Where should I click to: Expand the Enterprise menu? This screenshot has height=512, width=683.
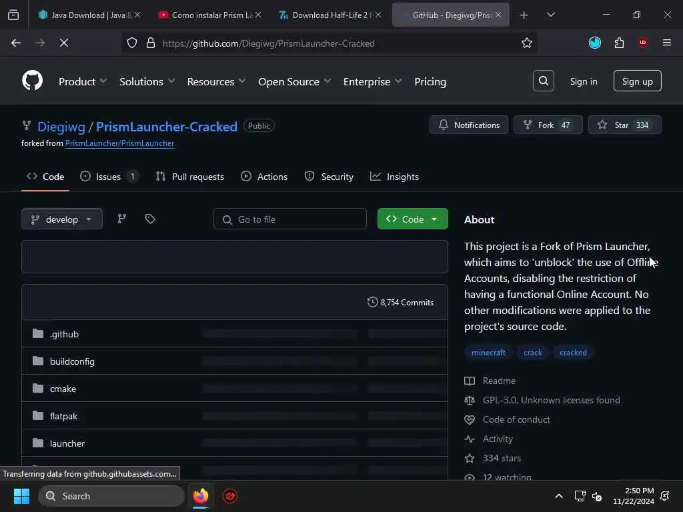(372, 81)
